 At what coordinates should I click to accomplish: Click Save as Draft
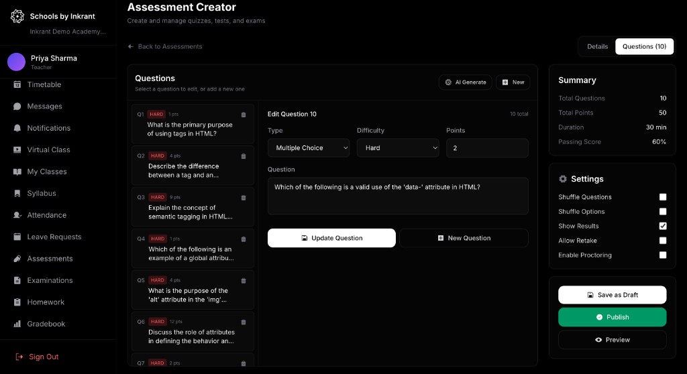pyautogui.click(x=612, y=295)
